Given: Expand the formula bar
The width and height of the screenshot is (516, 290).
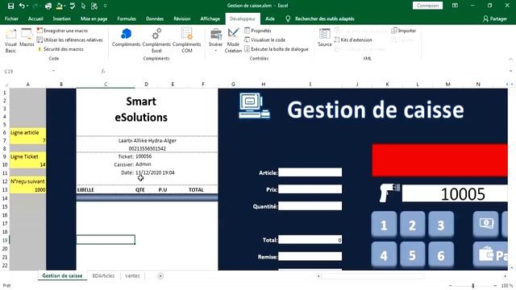Looking at the screenshot, I should (510, 71).
